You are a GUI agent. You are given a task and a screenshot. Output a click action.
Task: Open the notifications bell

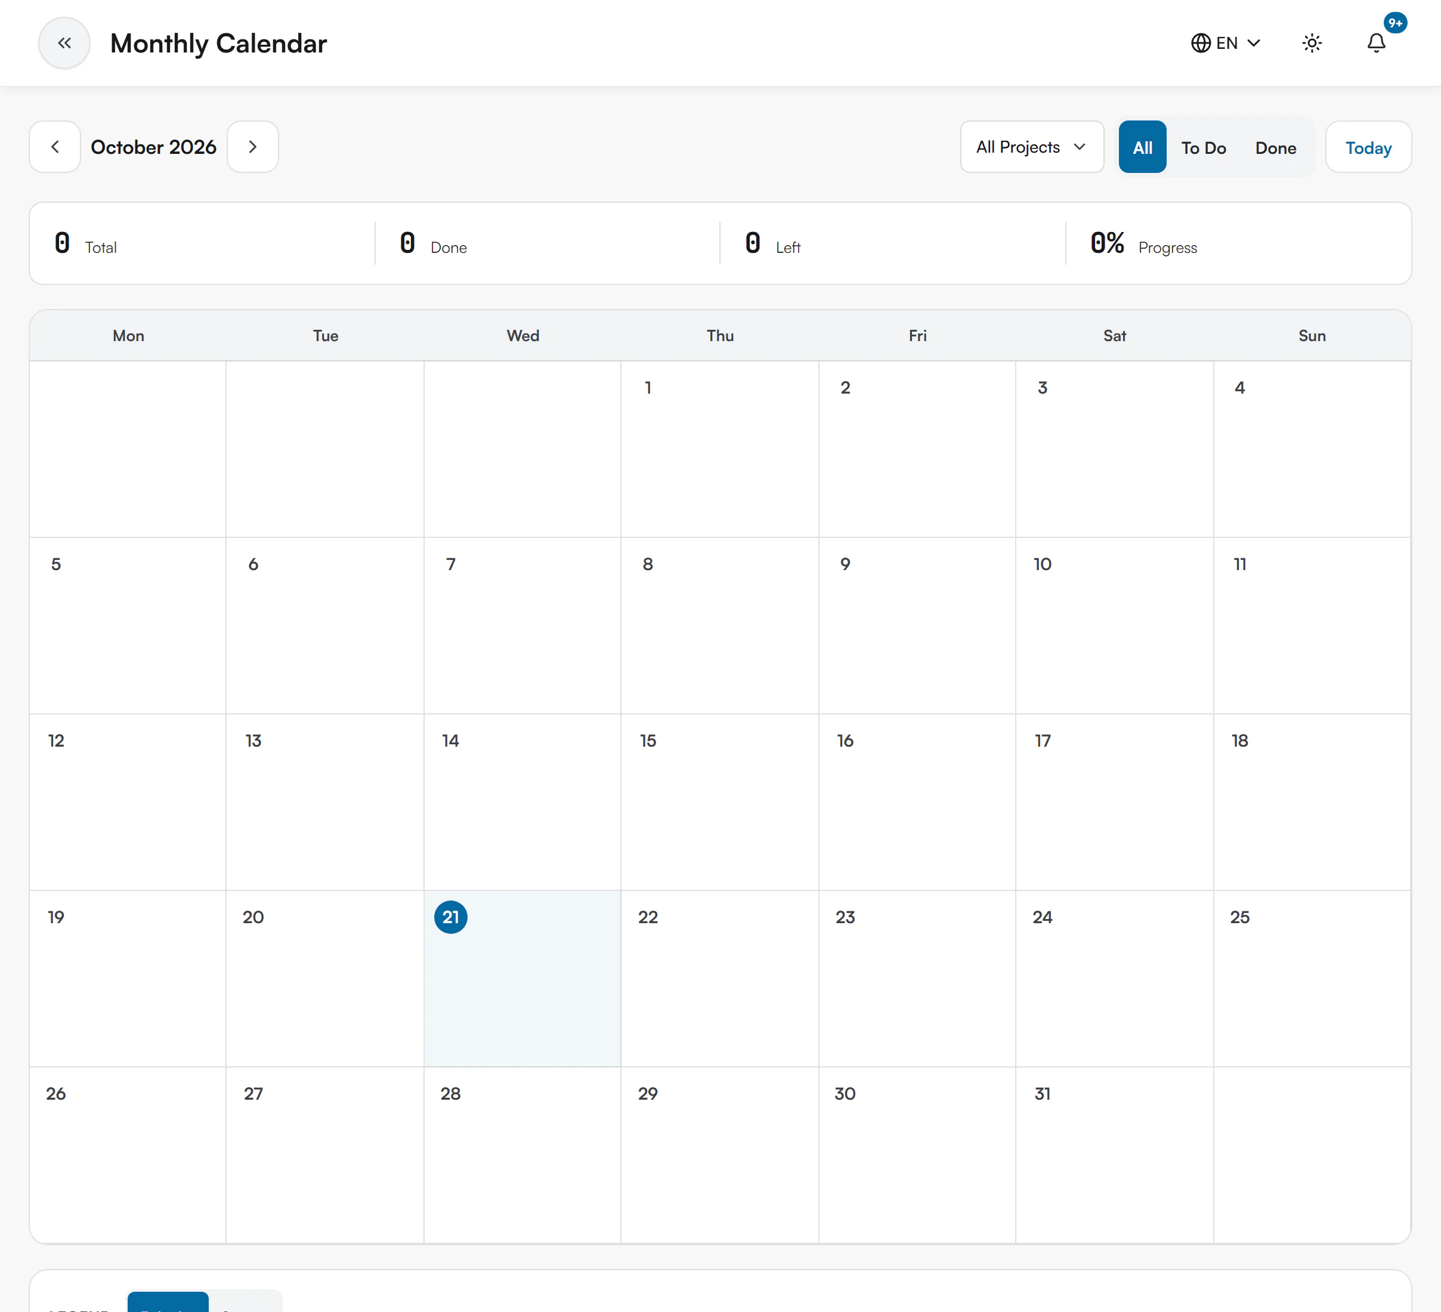pyautogui.click(x=1376, y=43)
